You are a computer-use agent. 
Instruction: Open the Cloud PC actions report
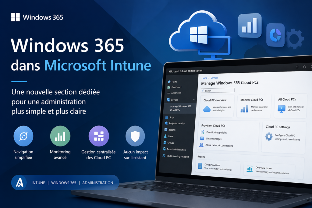[218, 167]
